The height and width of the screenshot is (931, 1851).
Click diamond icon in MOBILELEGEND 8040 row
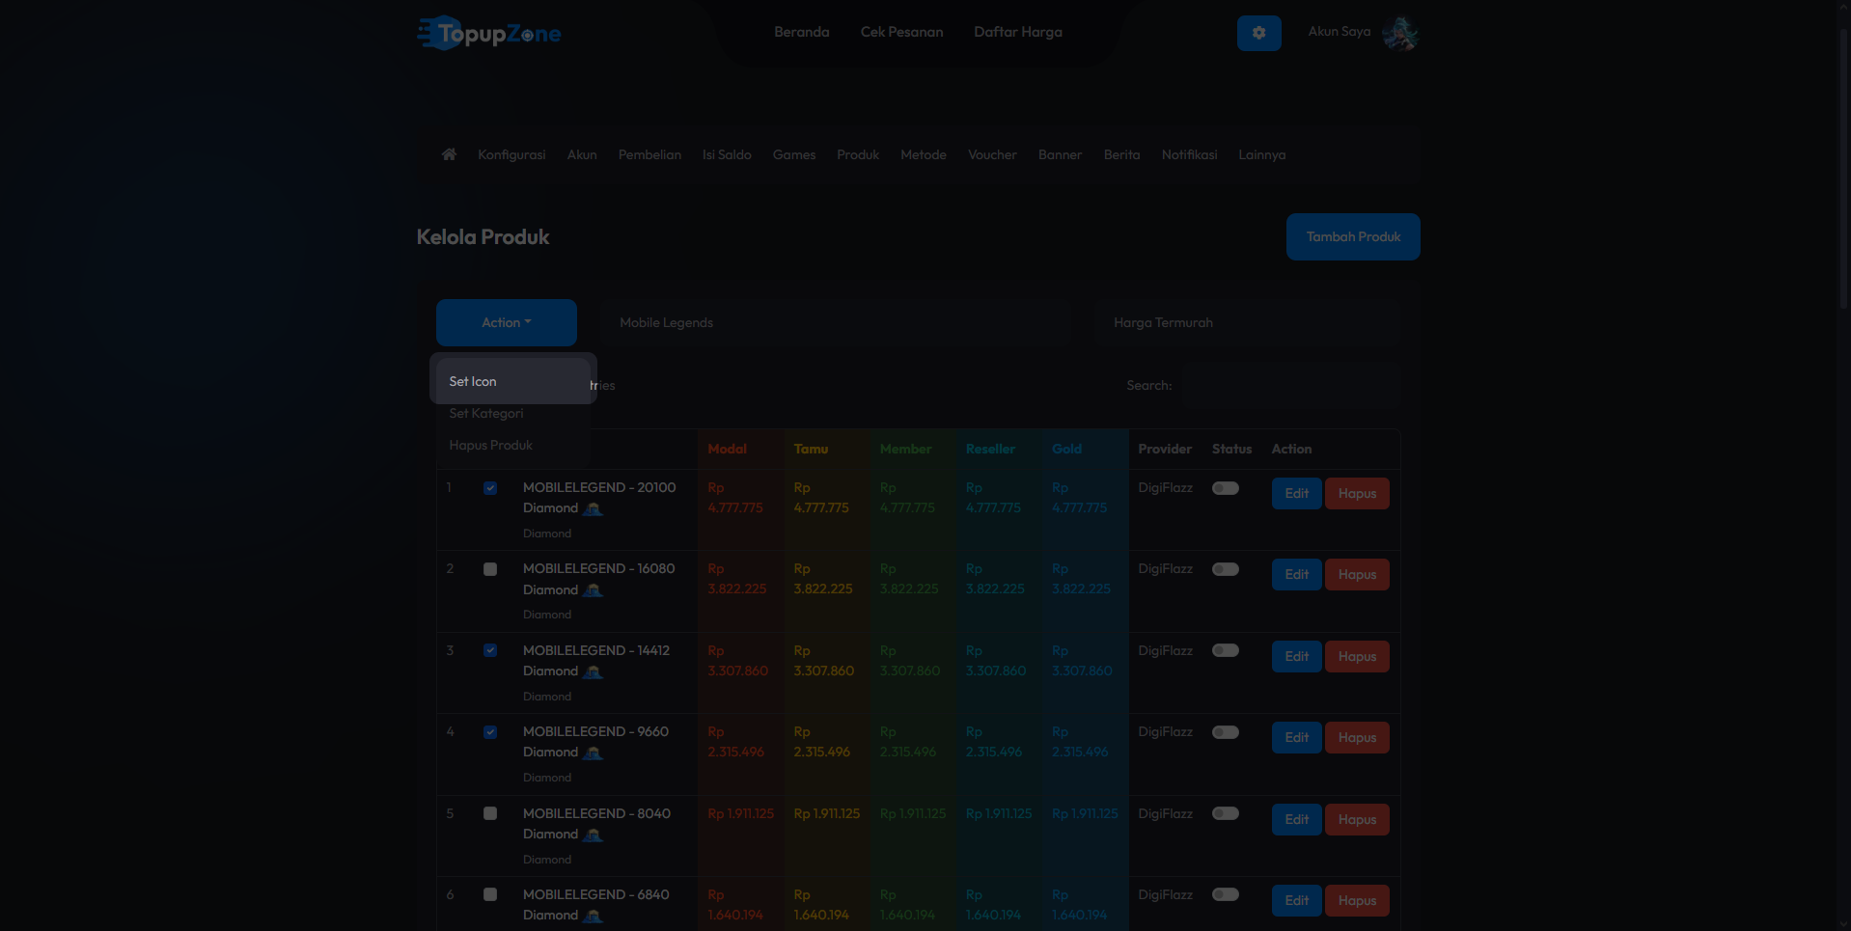(x=593, y=835)
